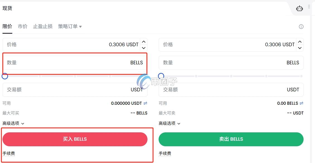This screenshot has height=163, width=315.
Task: Click the swap icon beside 0.00 BELLS balance
Action: coord(302,103)
